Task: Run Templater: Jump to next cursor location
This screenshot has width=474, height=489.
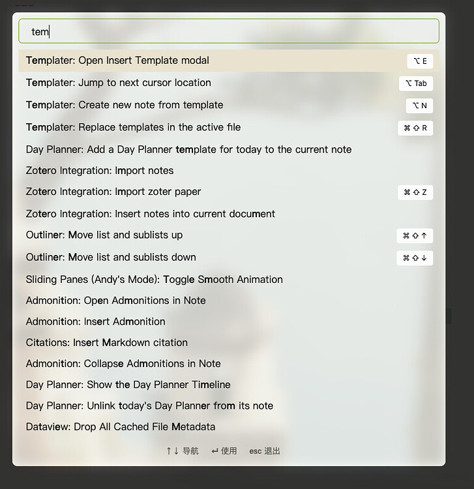Action: 119,83
